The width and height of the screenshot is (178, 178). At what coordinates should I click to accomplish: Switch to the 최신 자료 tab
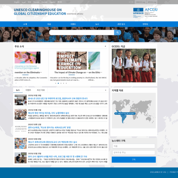click(41, 90)
